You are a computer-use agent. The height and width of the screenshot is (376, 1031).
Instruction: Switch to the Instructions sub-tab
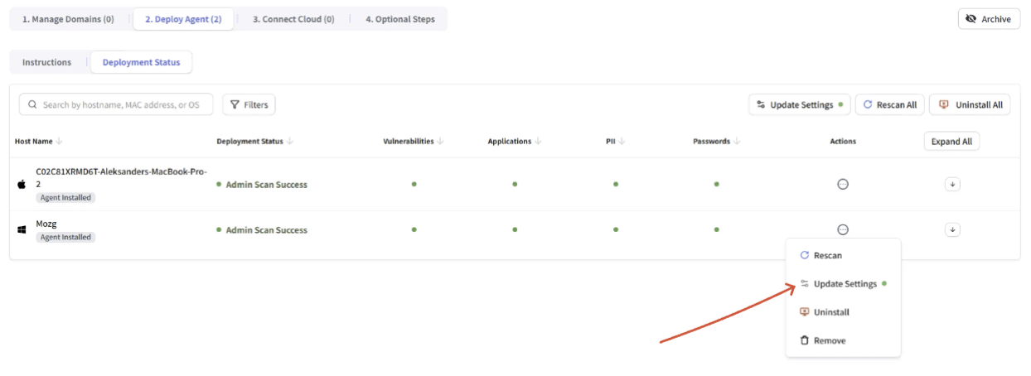pos(47,62)
